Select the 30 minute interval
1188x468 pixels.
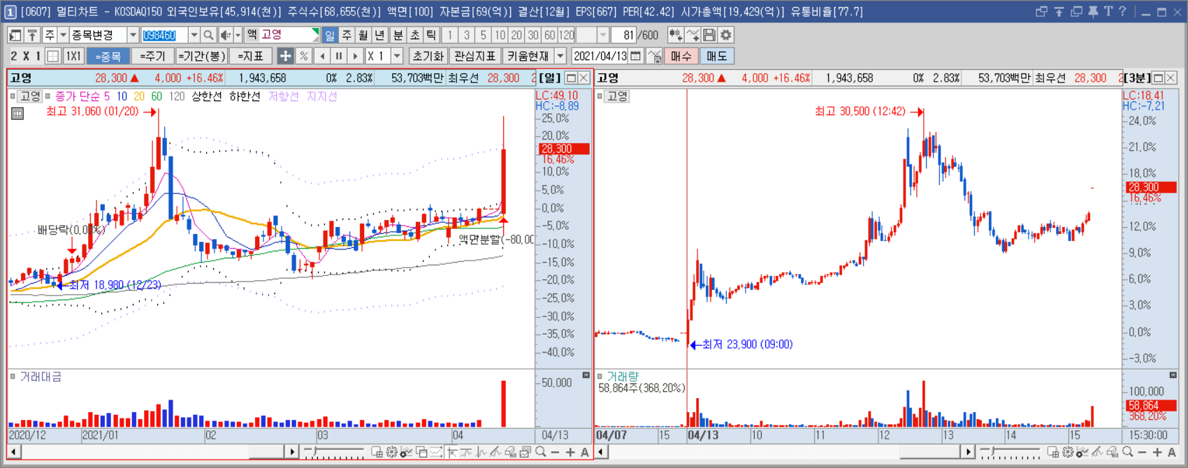pyautogui.click(x=533, y=35)
